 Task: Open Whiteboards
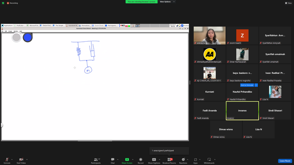pos(209,160)
